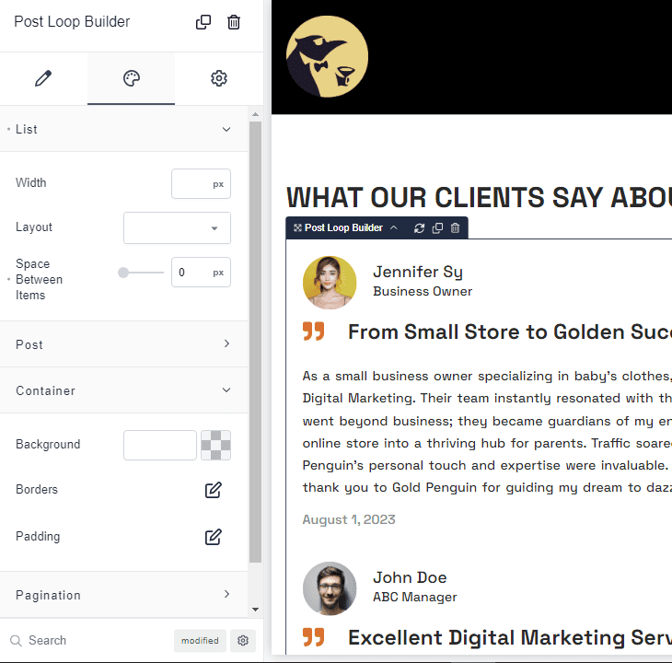The image size is (672, 663).
Task: Collapse the Container section
Action: pos(226,390)
